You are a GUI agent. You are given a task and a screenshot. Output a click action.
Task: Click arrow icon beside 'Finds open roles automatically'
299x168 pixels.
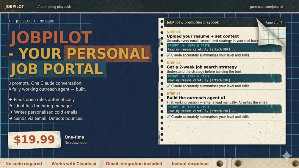click(10, 99)
